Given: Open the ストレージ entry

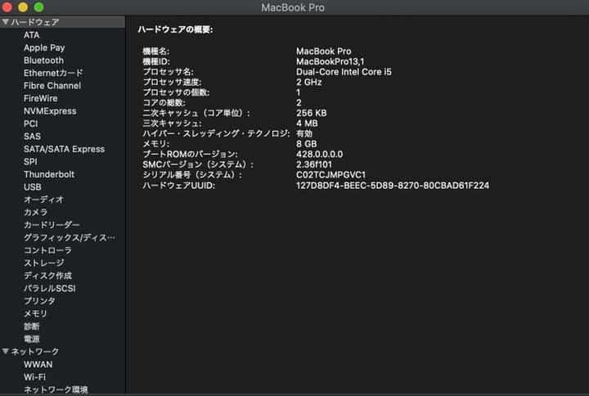Looking at the screenshot, I should pos(43,263).
